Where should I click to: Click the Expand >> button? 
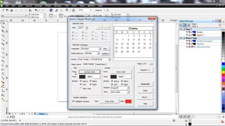coord(145,70)
